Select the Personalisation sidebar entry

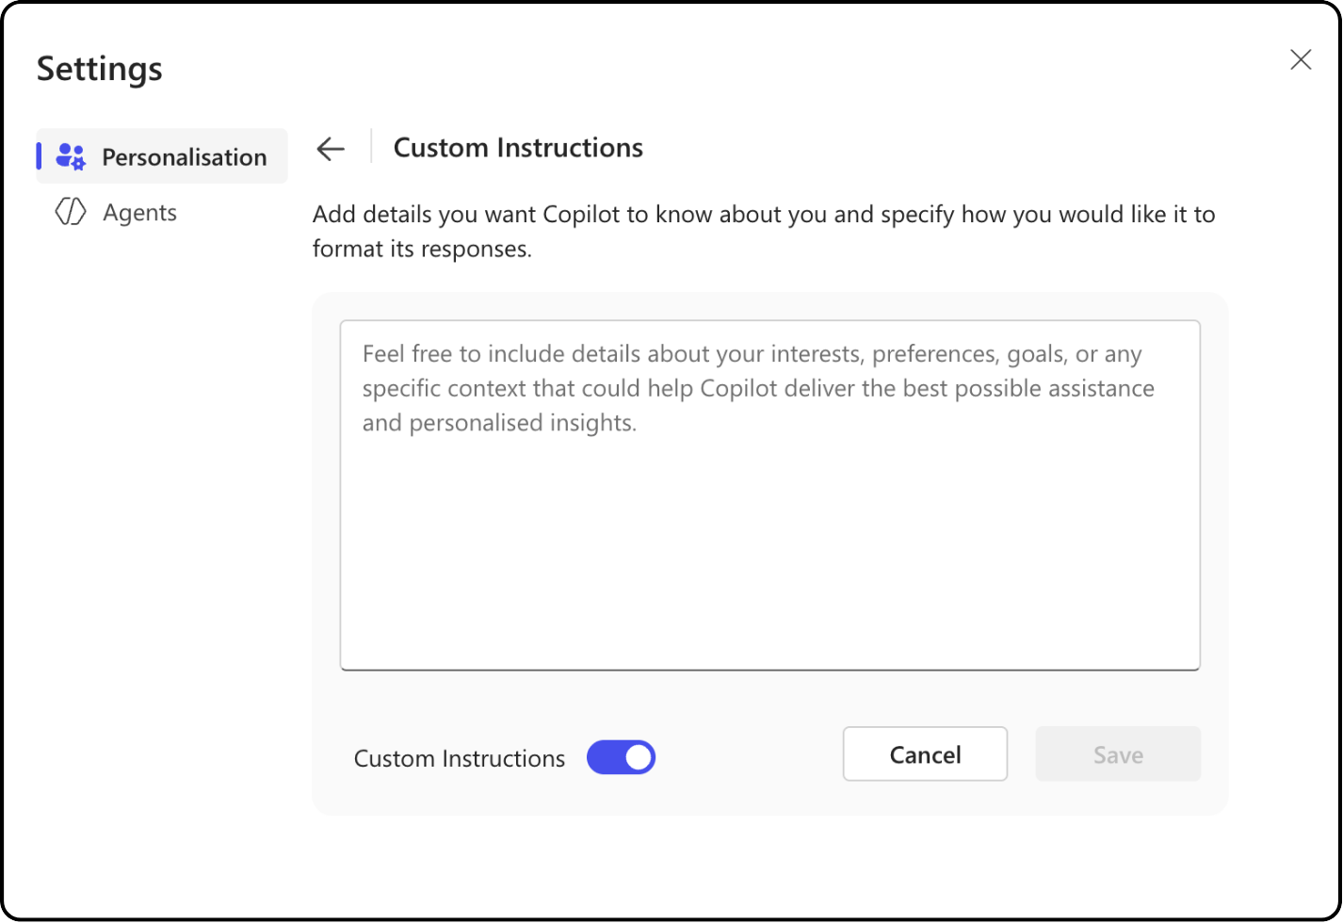coord(161,156)
